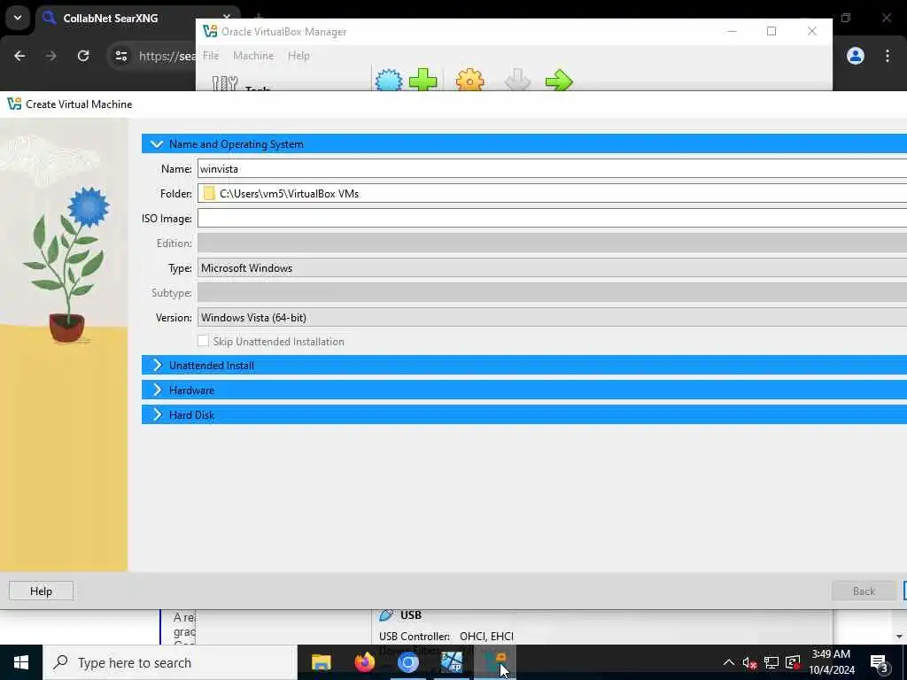The height and width of the screenshot is (680, 907).
Task: Click the VirtualBox taskbar icon
Action: 494,662
